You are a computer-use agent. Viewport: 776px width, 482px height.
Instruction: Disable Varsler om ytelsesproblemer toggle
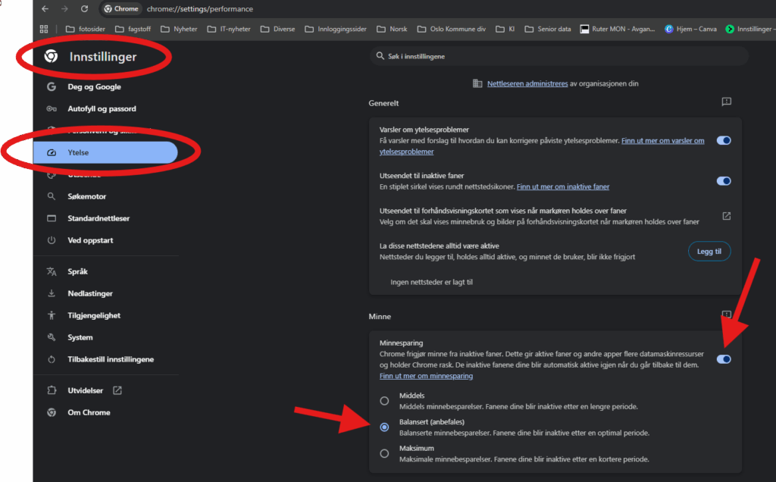[x=724, y=140]
